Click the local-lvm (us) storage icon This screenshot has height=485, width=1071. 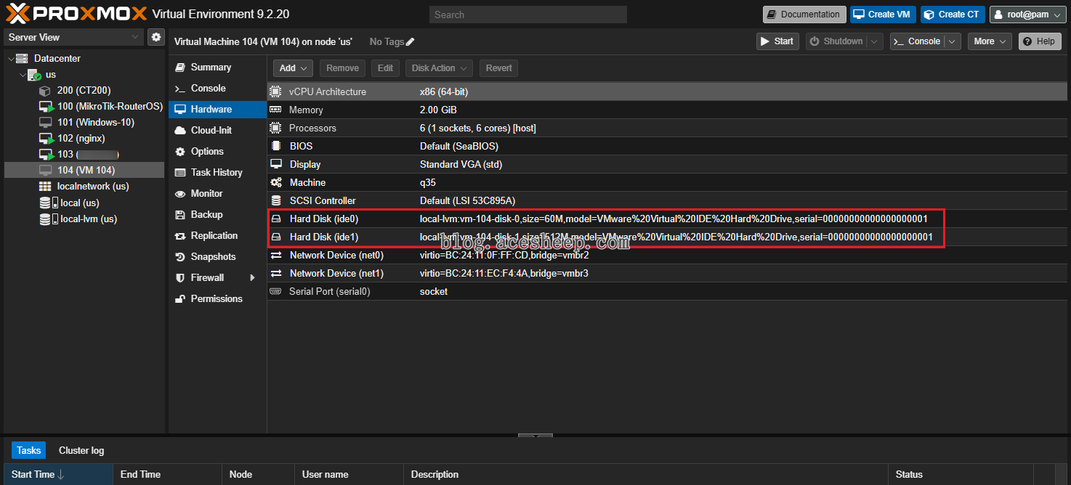pos(49,219)
